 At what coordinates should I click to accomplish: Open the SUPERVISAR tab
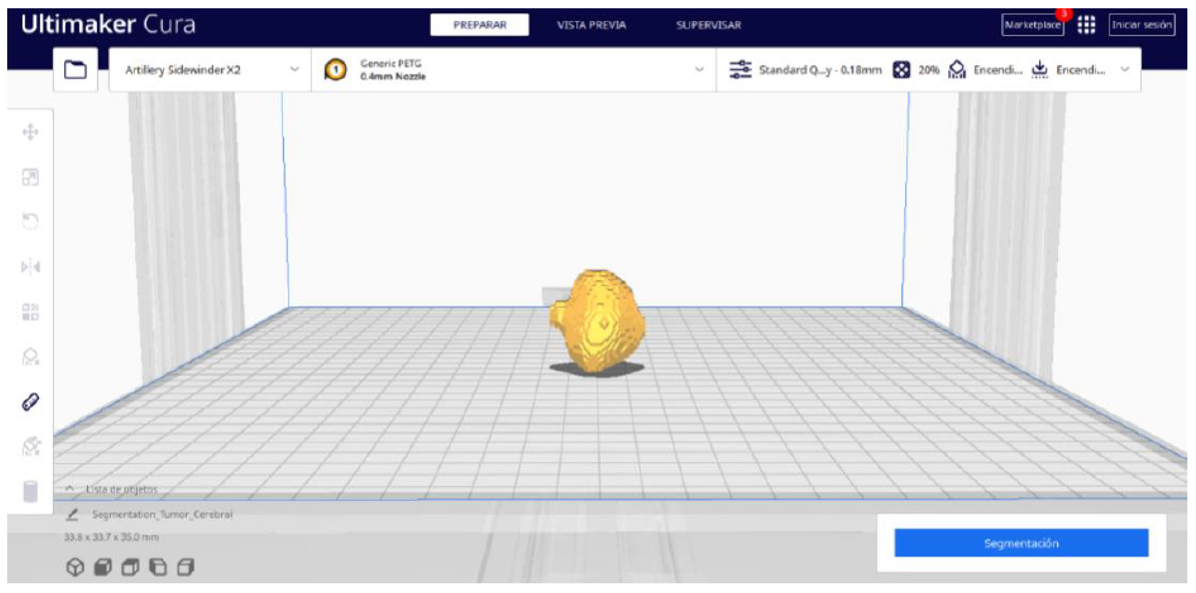(x=708, y=25)
